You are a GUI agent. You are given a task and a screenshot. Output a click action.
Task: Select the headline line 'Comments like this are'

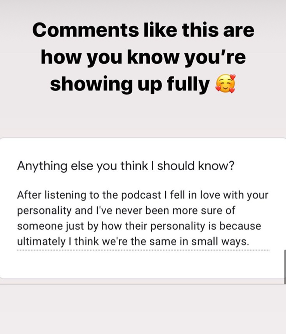pos(143,30)
